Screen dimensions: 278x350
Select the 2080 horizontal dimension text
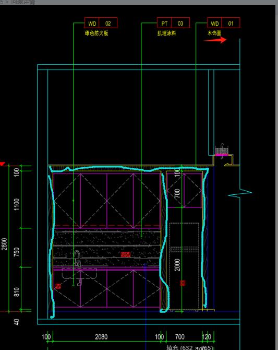coord(101,337)
